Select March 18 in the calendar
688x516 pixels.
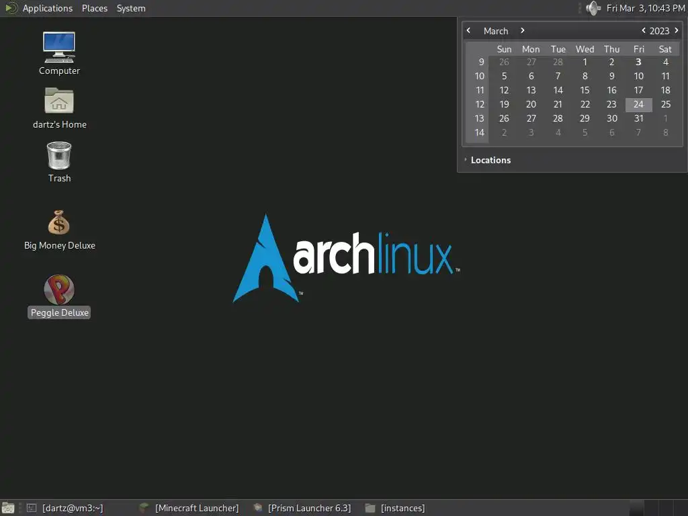pyautogui.click(x=666, y=90)
